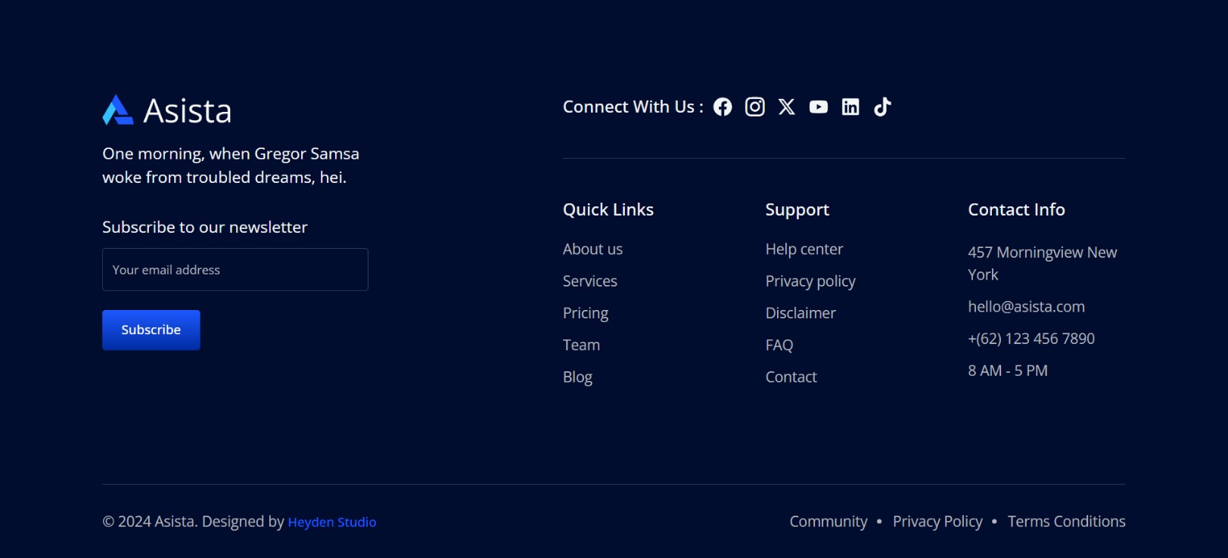The width and height of the screenshot is (1228, 558).
Task: Click the Gregor Samsa tagline text
Action: (x=231, y=165)
